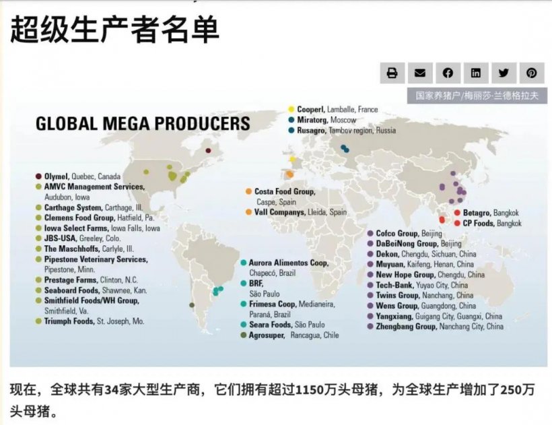Click Tech-Bank, Yuyao City entry
Viewport: 552px width, 425px height.
click(417, 285)
